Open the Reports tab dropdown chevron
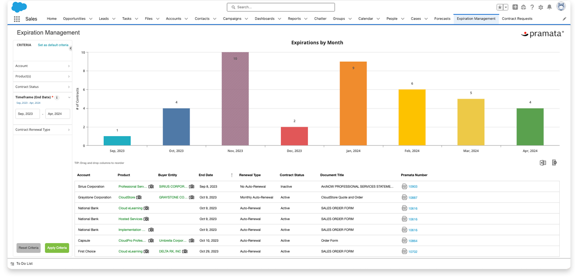The image size is (578, 278). pos(306,19)
